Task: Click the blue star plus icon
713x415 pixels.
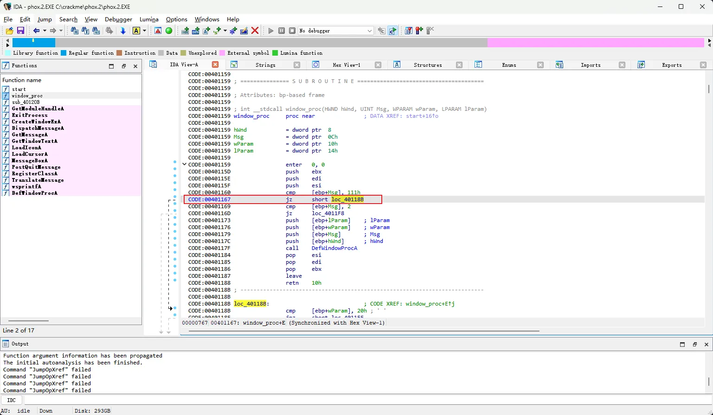Action: pyautogui.click(x=233, y=31)
